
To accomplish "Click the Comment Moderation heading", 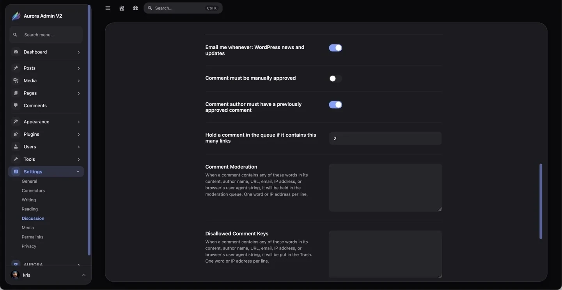I will (231, 167).
